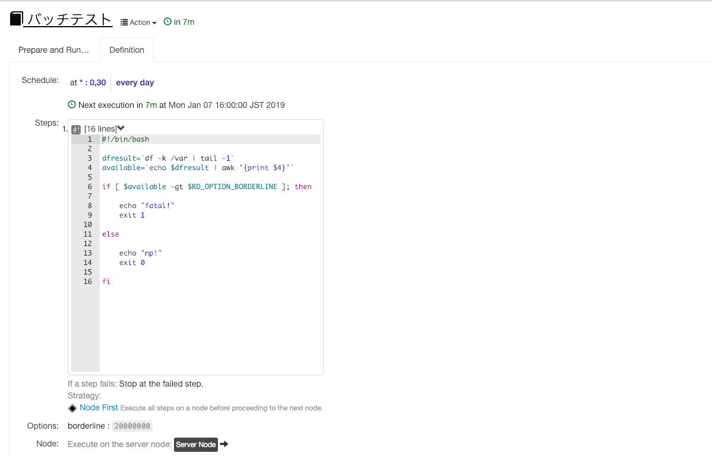Click clock icon before Next execution
Image resolution: width=712 pixels, height=456 pixels.
point(72,104)
